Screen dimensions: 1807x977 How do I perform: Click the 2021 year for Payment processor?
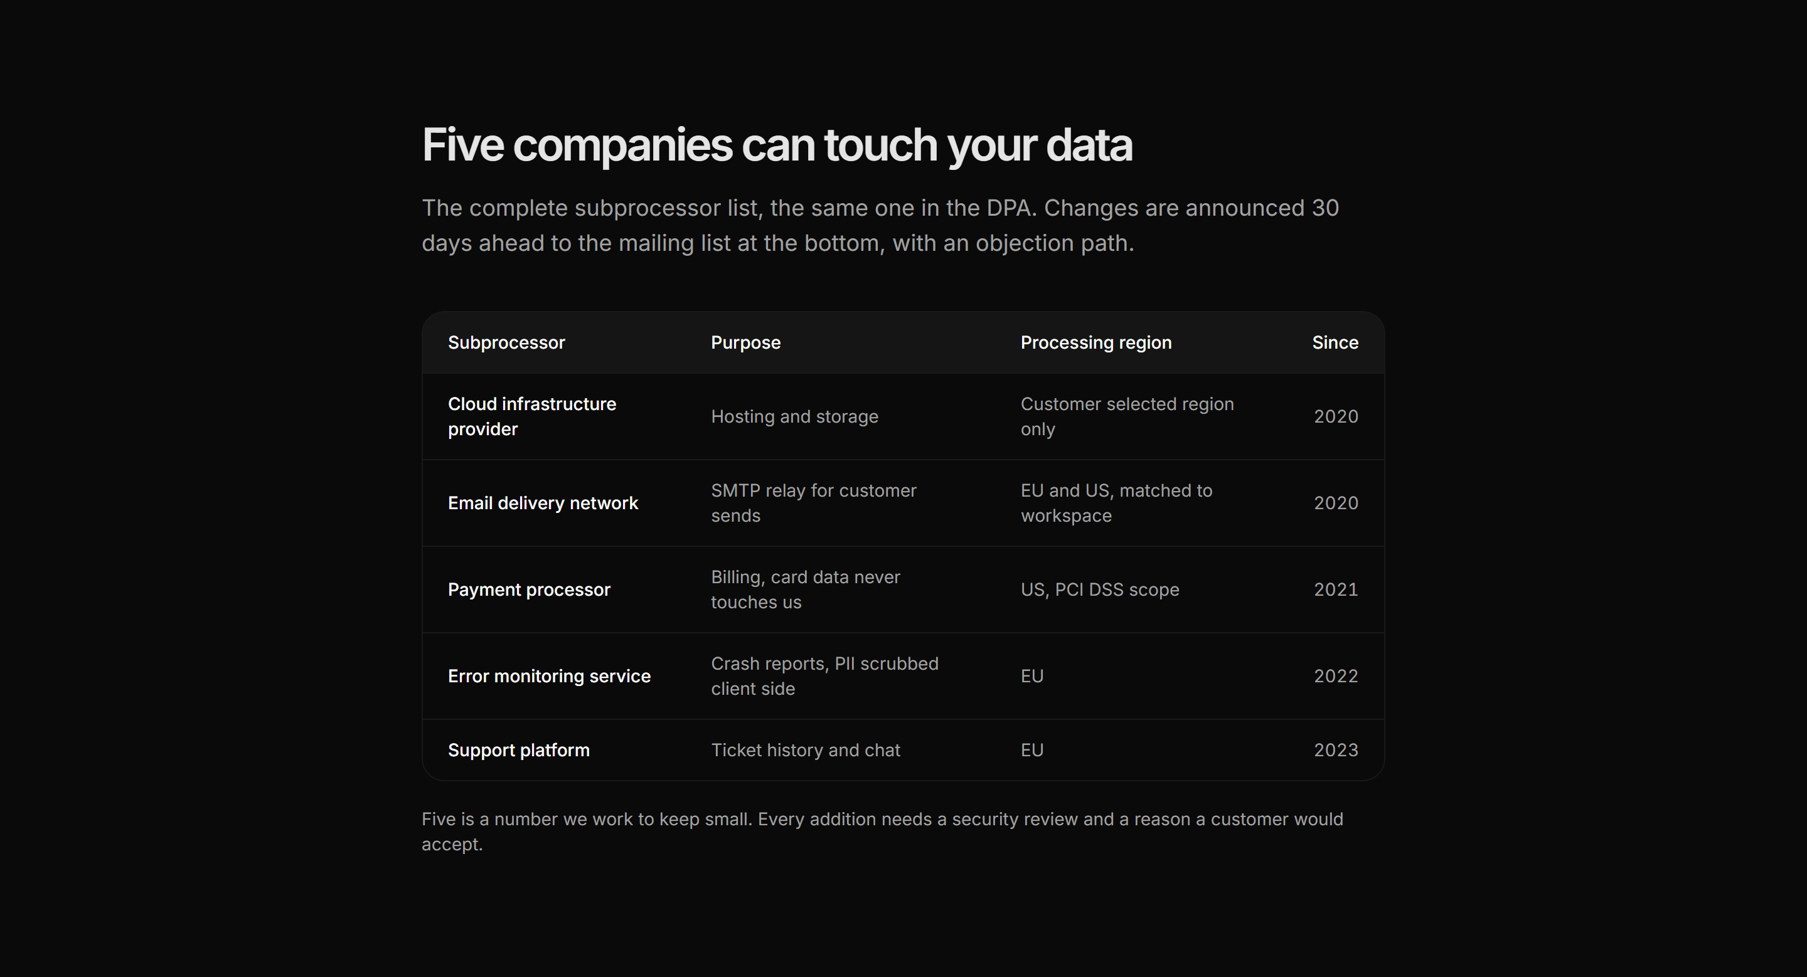(1335, 589)
